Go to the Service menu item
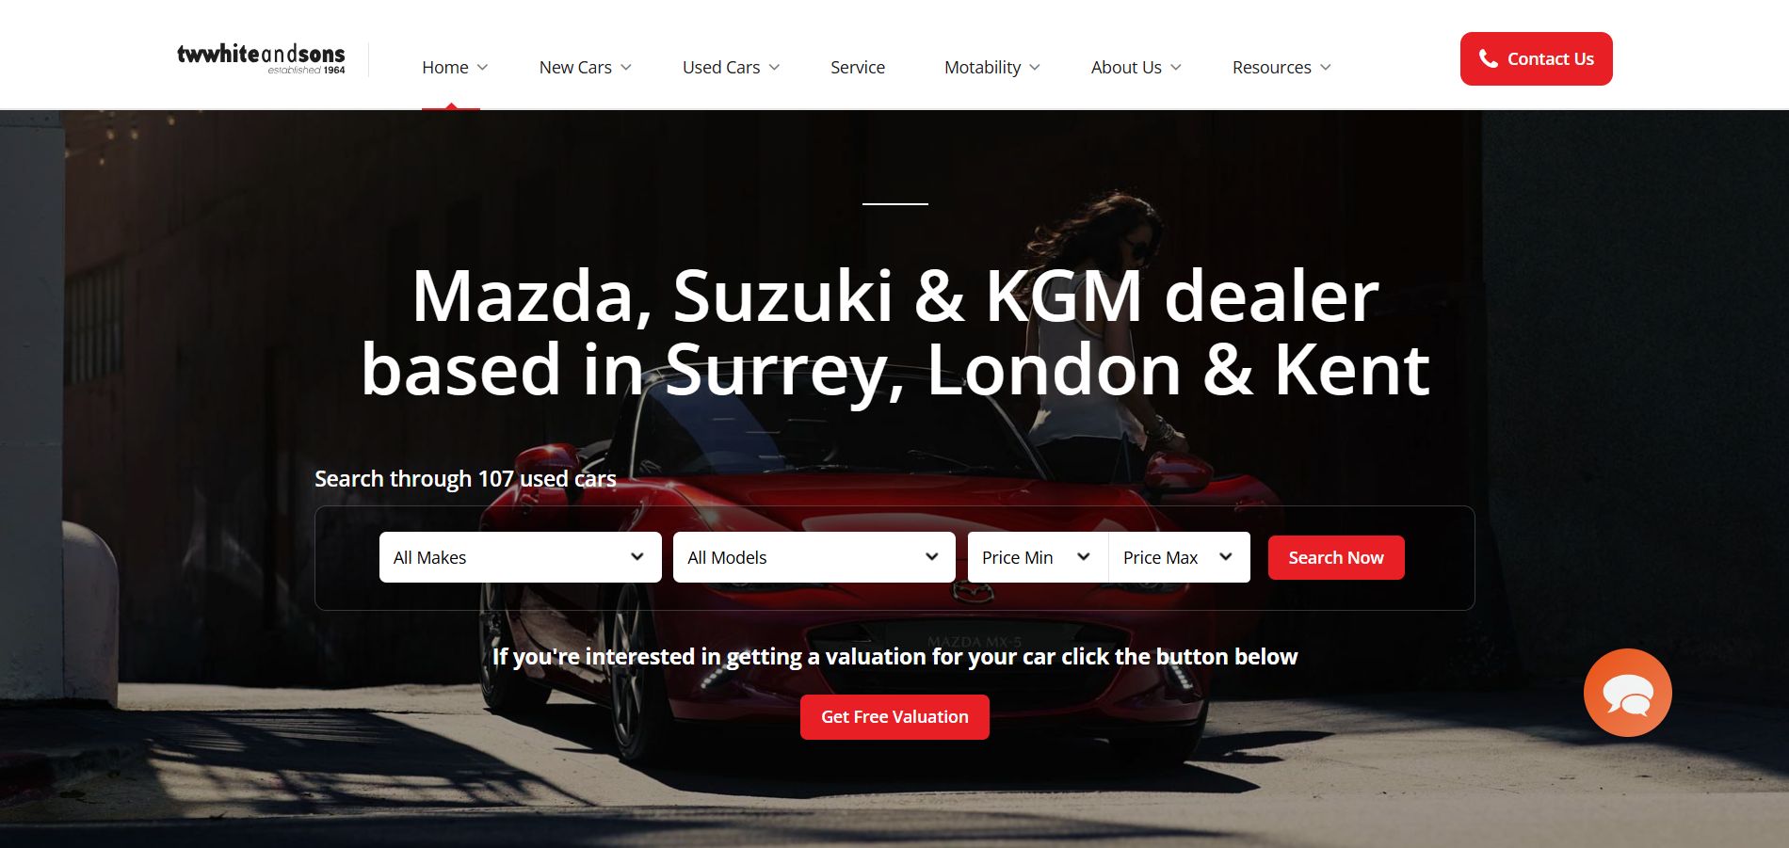 pyautogui.click(x=858, y=68)
